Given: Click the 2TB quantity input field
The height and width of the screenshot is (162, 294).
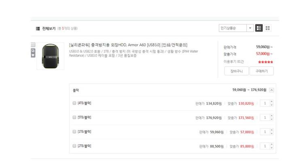Looking at the screenshot, I should tap(265, 146).
